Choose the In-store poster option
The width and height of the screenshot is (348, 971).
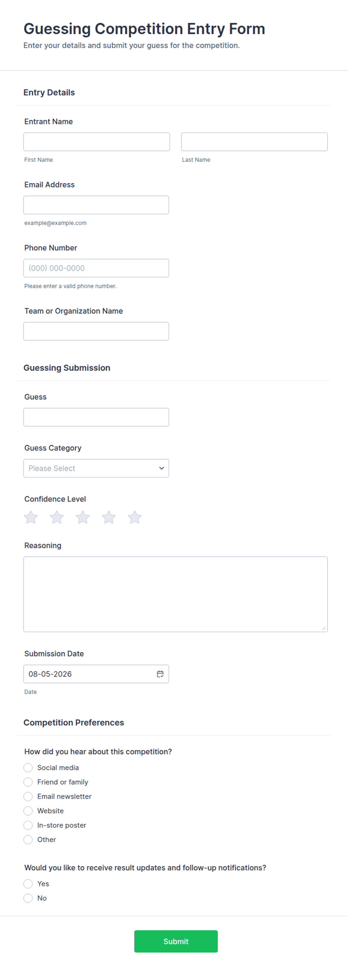point(28,825)
